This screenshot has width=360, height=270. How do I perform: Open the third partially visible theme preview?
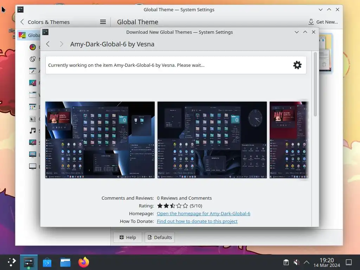(289, 140)
